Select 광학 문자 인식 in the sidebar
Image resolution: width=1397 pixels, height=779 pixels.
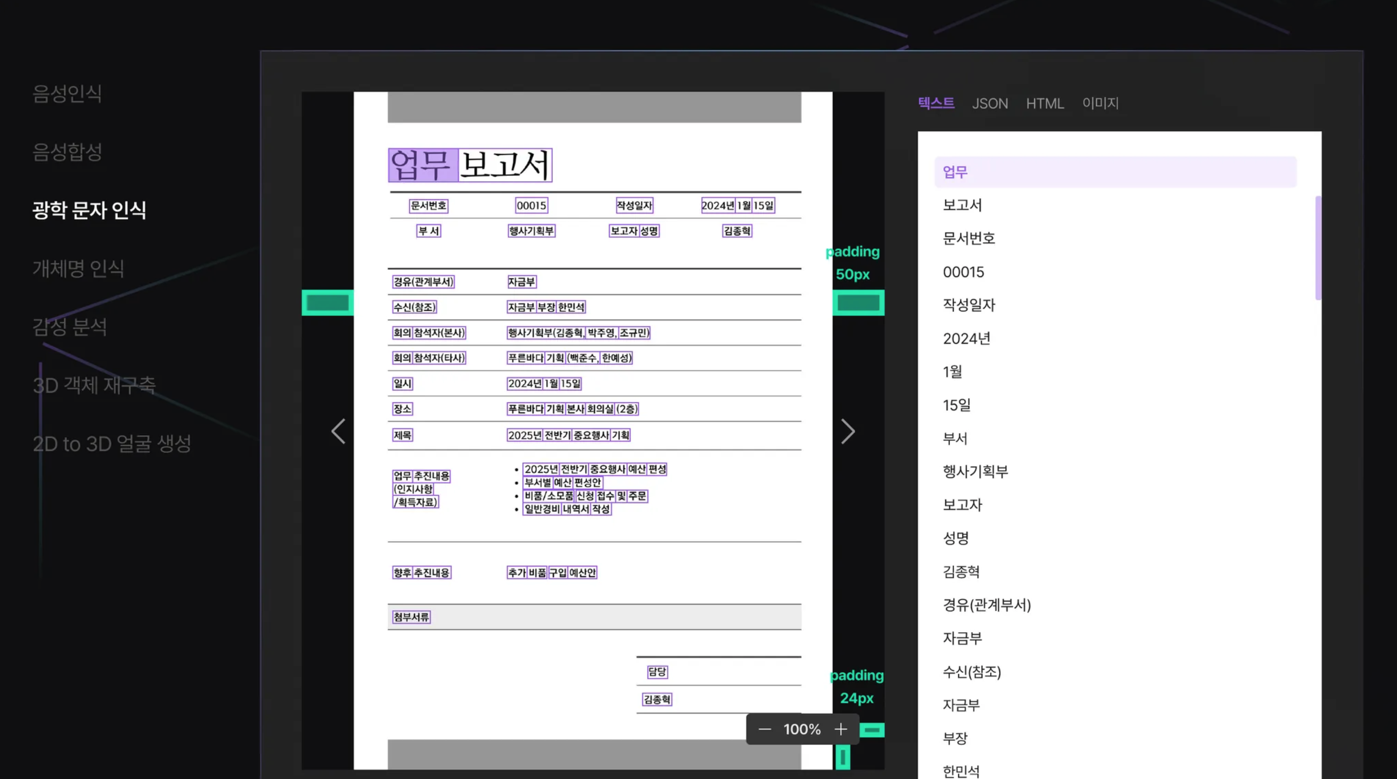click(x=90, y=210)
